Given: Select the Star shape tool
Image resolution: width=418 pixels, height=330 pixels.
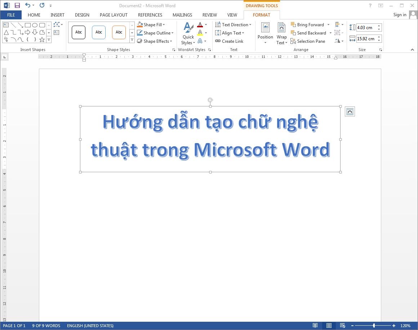Looking at the screenshot, I should pyautogui.click(x=42, y=39).
